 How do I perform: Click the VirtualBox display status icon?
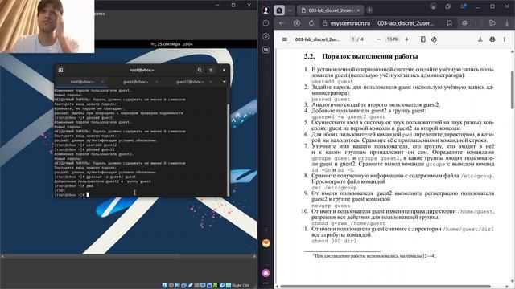point(203,286)
